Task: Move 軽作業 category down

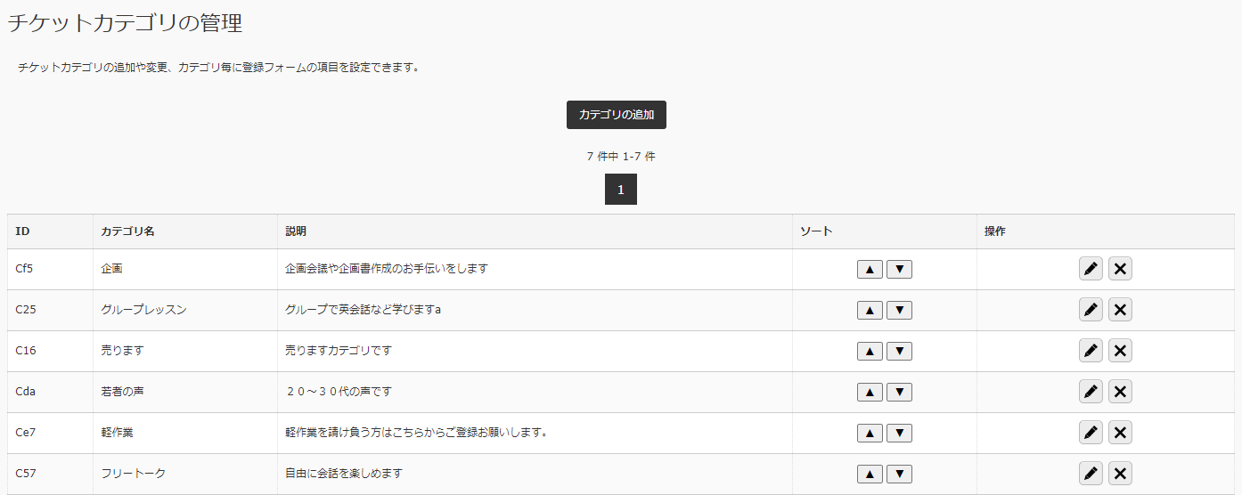Action: (900, 433)
